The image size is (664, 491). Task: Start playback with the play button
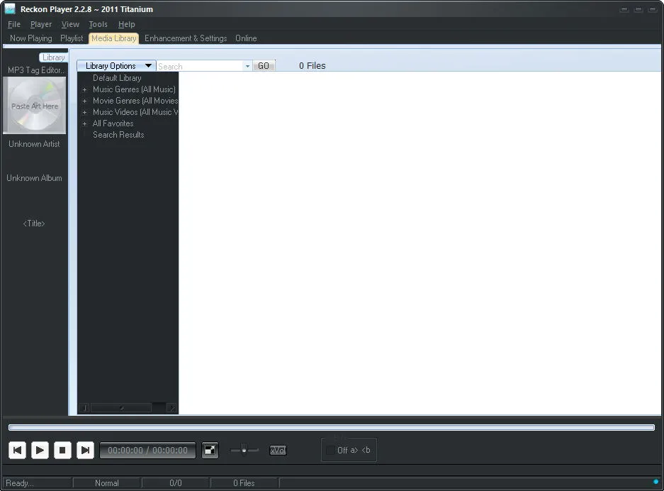(x=40, y=451)
